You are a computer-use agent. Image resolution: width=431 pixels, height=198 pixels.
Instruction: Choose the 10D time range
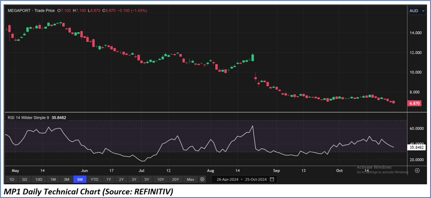(39, 179)
